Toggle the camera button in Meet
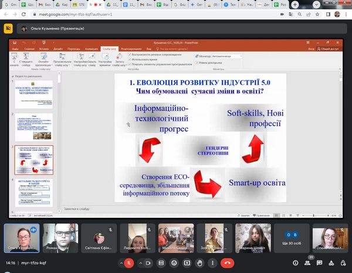Viewport: 352px width, 273px height. pos(148,263)
